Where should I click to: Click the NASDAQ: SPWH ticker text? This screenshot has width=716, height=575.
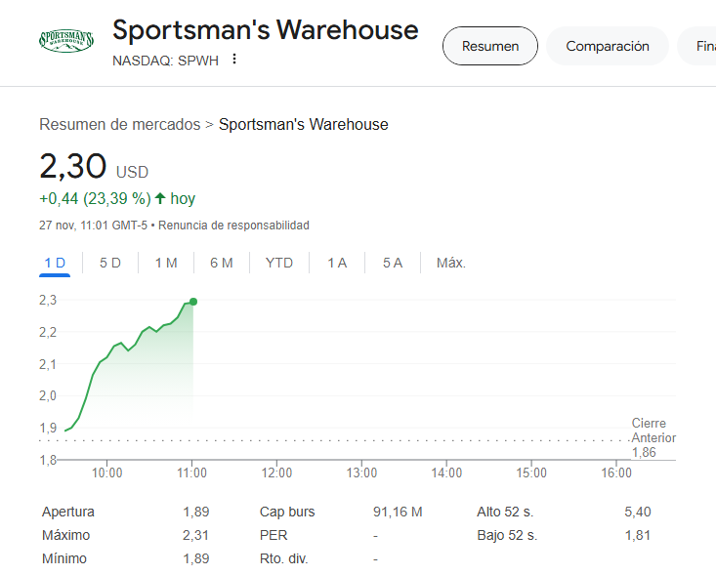[165, 61]
